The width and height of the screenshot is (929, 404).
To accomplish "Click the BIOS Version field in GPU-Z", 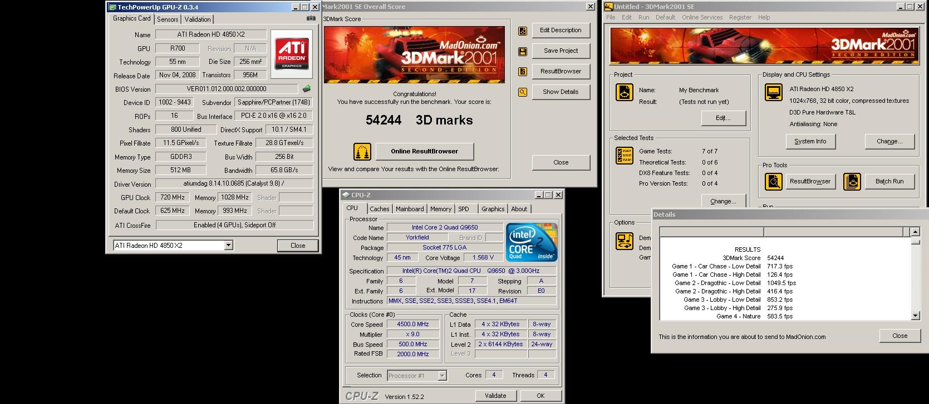I will [x=227, y=89].
